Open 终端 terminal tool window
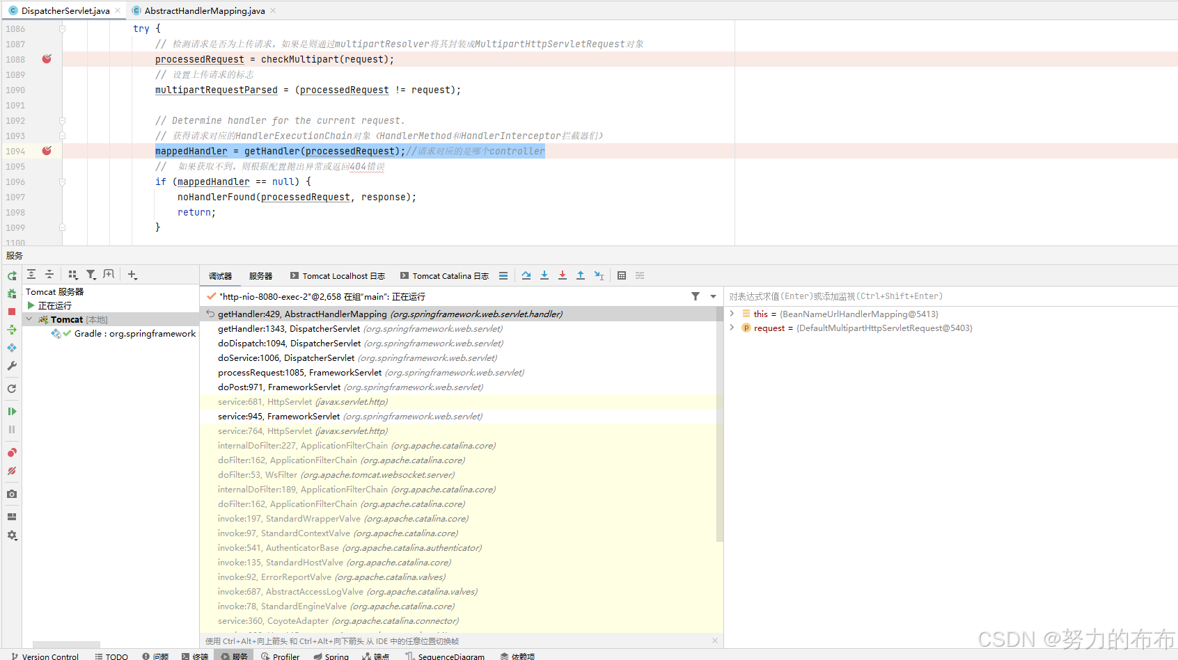 pos(195,655)
